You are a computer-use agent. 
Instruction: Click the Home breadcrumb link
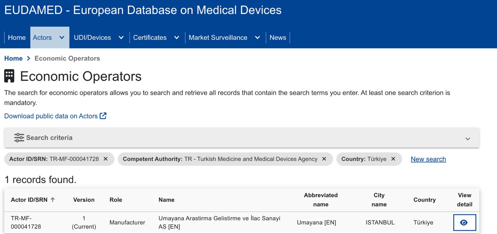pos(13,58)
